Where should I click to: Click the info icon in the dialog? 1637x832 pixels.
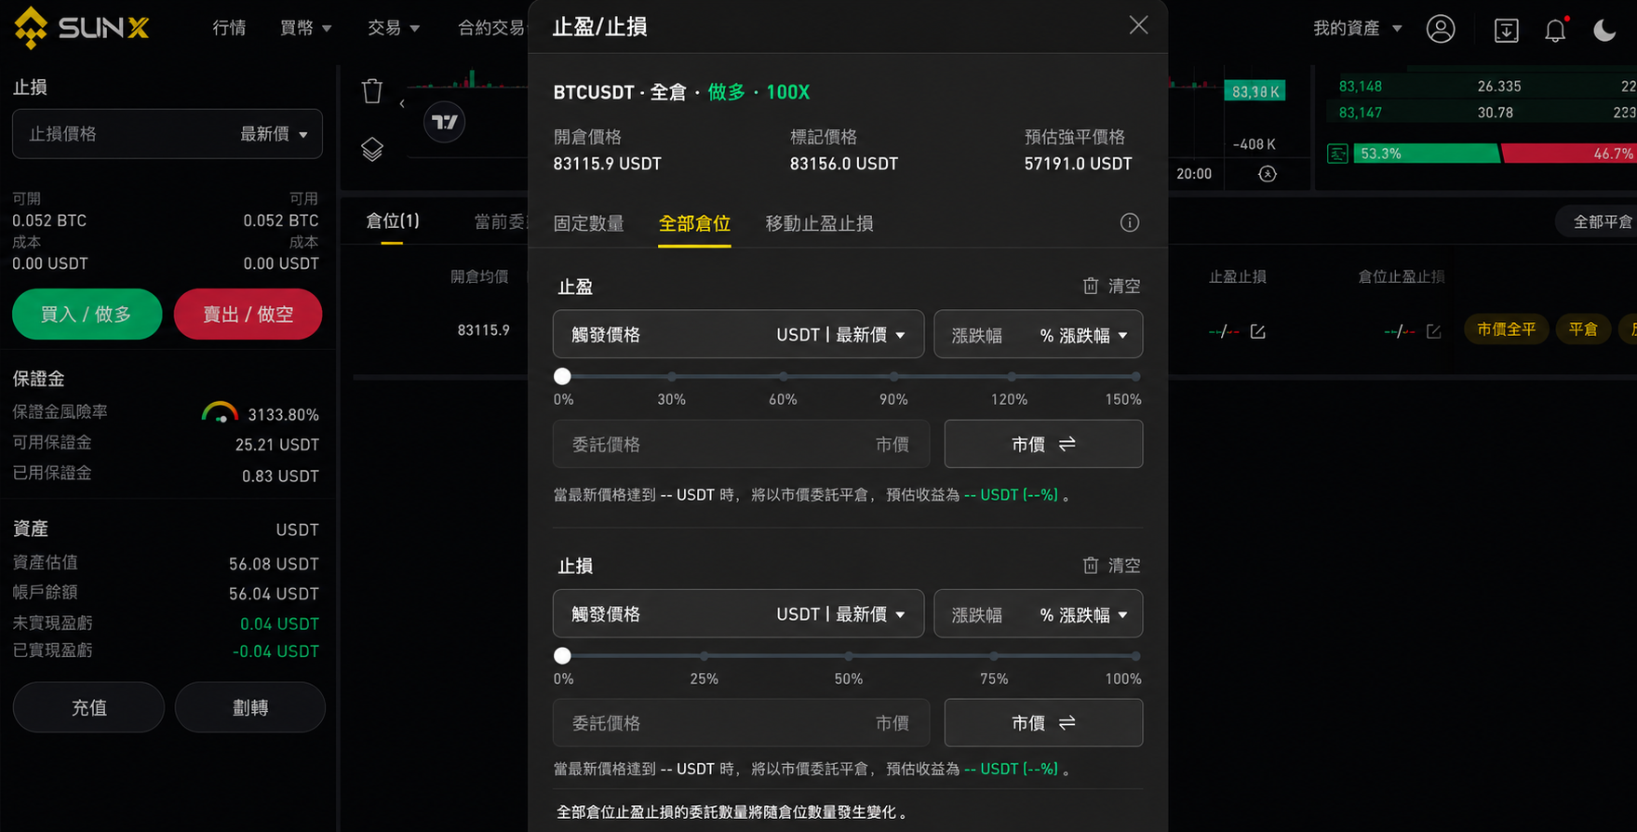tap(1129, 222)
